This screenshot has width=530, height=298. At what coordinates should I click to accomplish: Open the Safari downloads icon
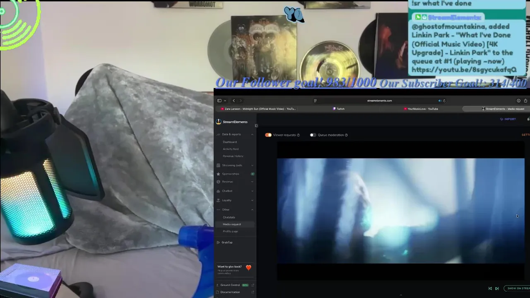point(518,101)
